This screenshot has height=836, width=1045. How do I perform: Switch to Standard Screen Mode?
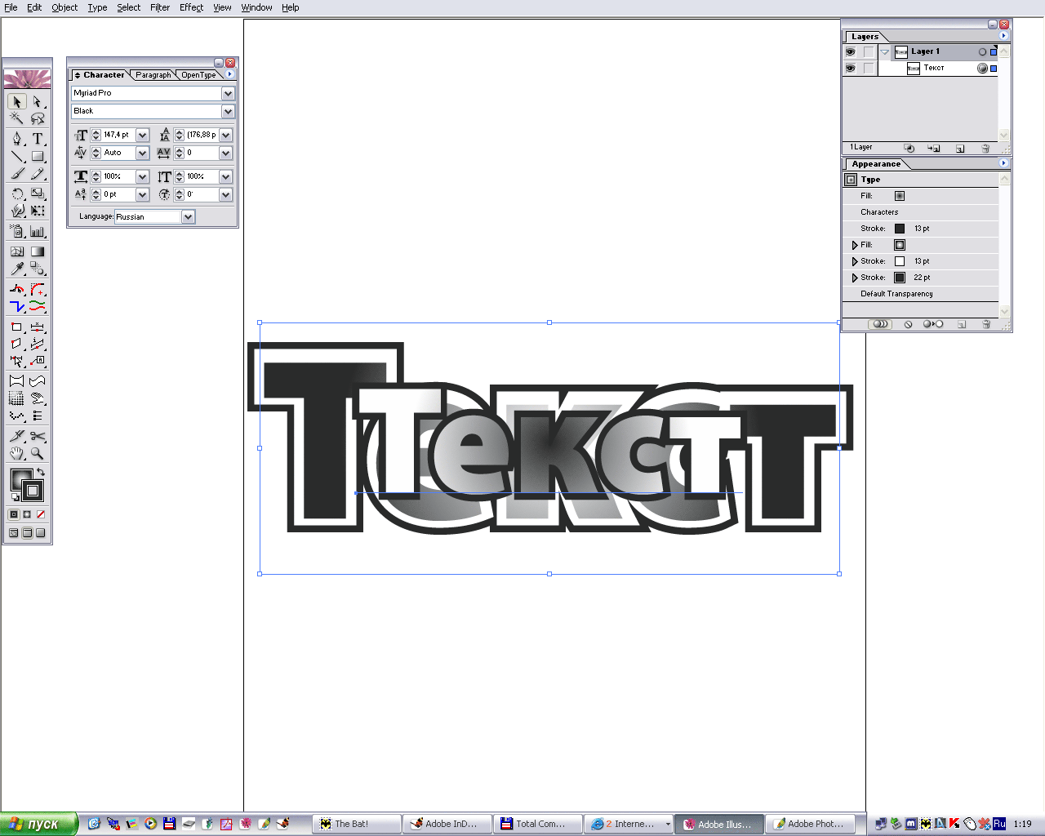[13, 533]
